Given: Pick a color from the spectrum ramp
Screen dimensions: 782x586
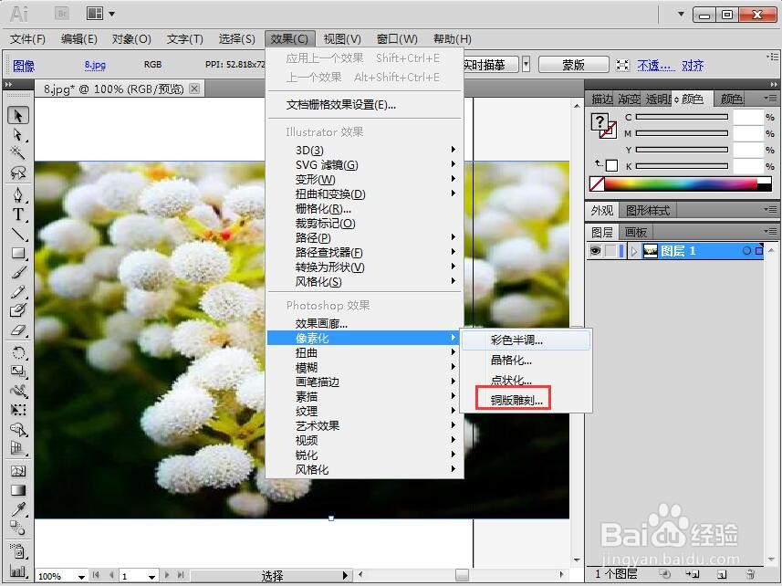Looking at the screenshot, I should pyautogui.click(x=677, y=184).
